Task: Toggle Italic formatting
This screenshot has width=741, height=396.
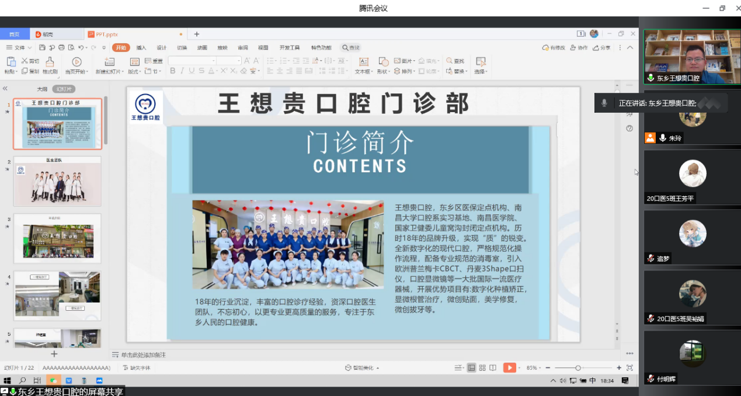Action: [x=183, y=71]
